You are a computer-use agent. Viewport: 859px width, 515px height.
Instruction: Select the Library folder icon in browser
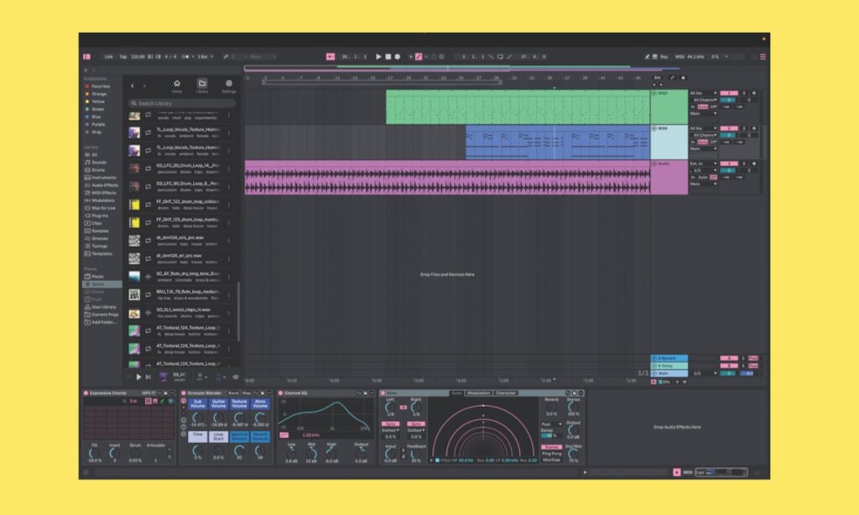(x=202, y=84)
